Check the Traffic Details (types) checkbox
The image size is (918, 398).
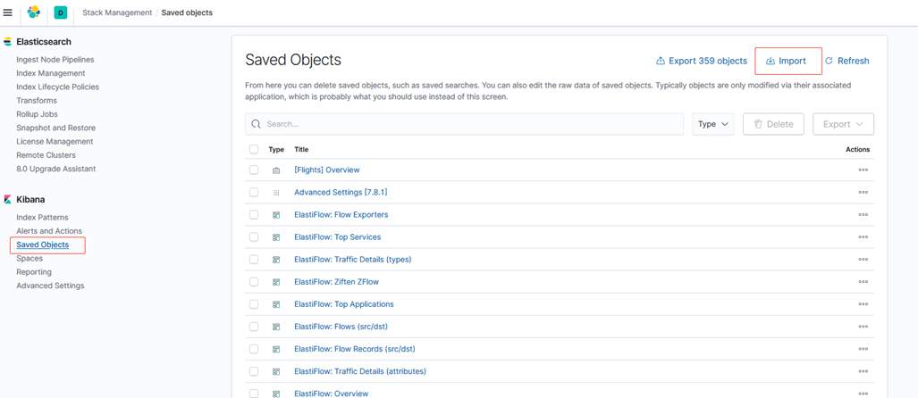(x=254, y=260)
